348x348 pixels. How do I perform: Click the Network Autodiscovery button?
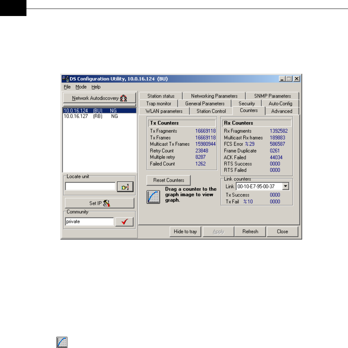pyautogui.click(x=99, y=98)
